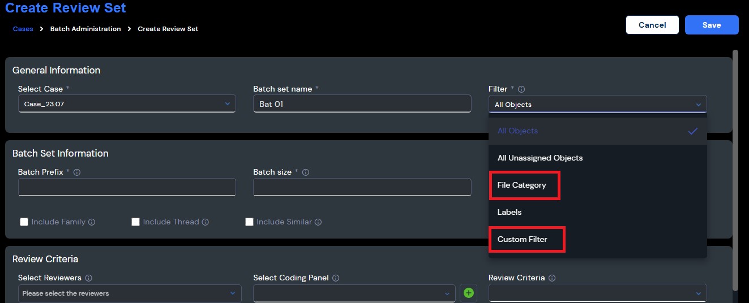Click the Create Review Set breadcrumb
Image resolution: width=749 pixels, height=303 pixels.
(168, 29)
